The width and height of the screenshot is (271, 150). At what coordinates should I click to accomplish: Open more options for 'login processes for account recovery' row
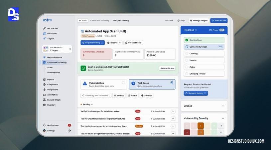(173, 126)
